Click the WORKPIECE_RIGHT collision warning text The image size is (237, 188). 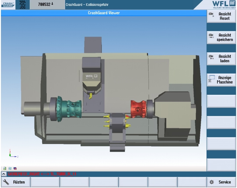[42, 174]
